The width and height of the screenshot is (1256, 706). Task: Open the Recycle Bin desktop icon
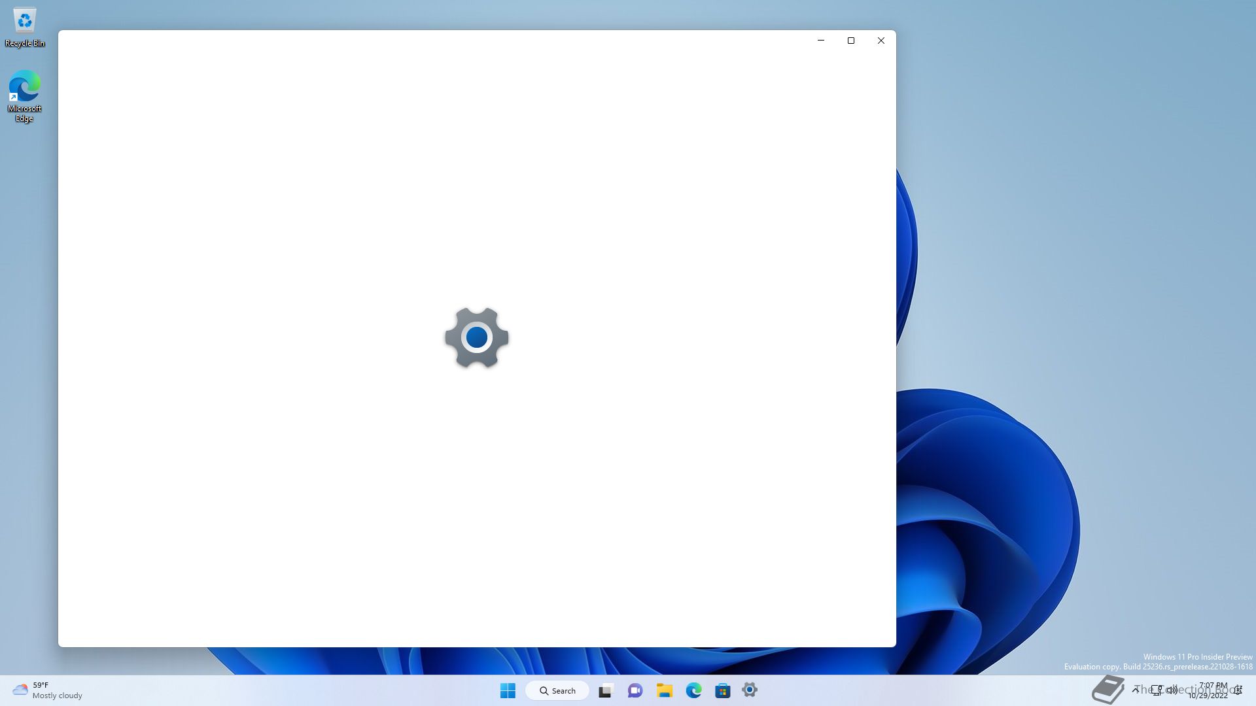[x=25, y=27]
